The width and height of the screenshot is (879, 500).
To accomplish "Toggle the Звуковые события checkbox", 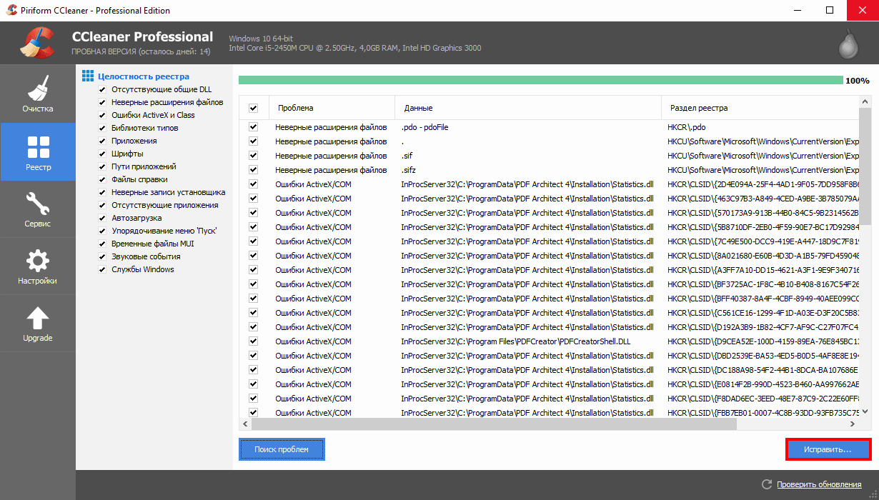I will pos(103,256).
